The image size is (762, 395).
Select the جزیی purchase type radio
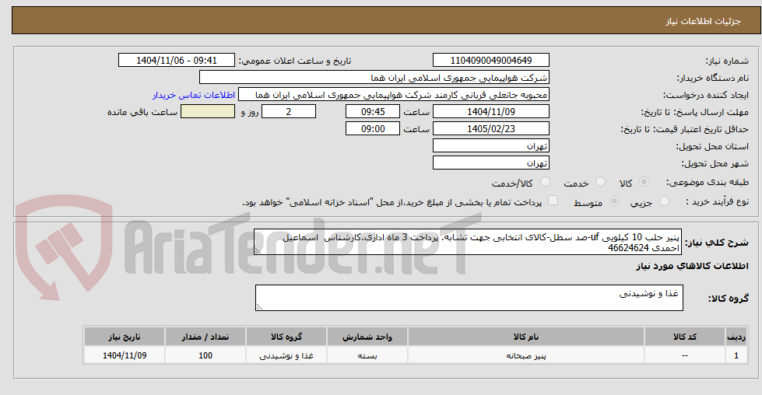point(665,201)
